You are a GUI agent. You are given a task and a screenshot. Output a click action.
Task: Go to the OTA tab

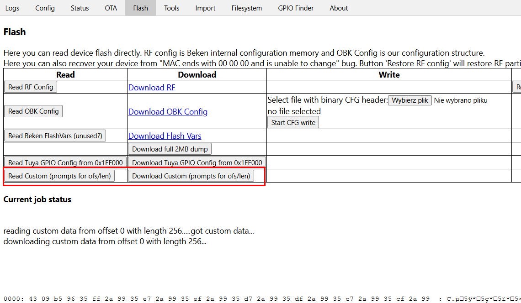coord(111,8)
